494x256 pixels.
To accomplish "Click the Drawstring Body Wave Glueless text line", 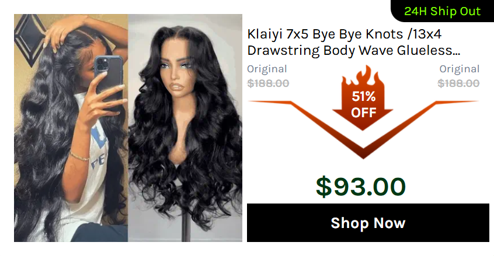I will pos(353,50).
